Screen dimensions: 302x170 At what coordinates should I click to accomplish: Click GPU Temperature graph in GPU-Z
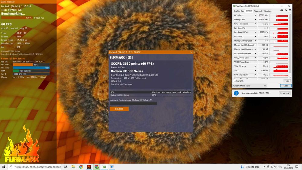pyautogui.click(x=279, y=24)
